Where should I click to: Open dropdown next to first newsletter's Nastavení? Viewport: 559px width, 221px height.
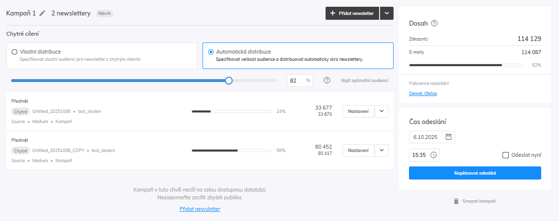click(x=382, y=111)
